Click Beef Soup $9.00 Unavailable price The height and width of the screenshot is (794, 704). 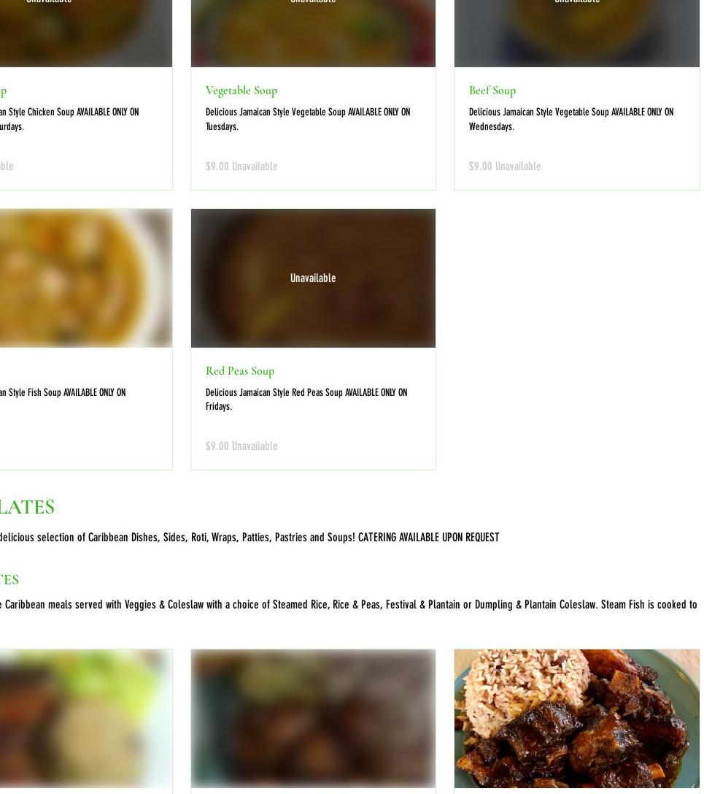point(505,166)
